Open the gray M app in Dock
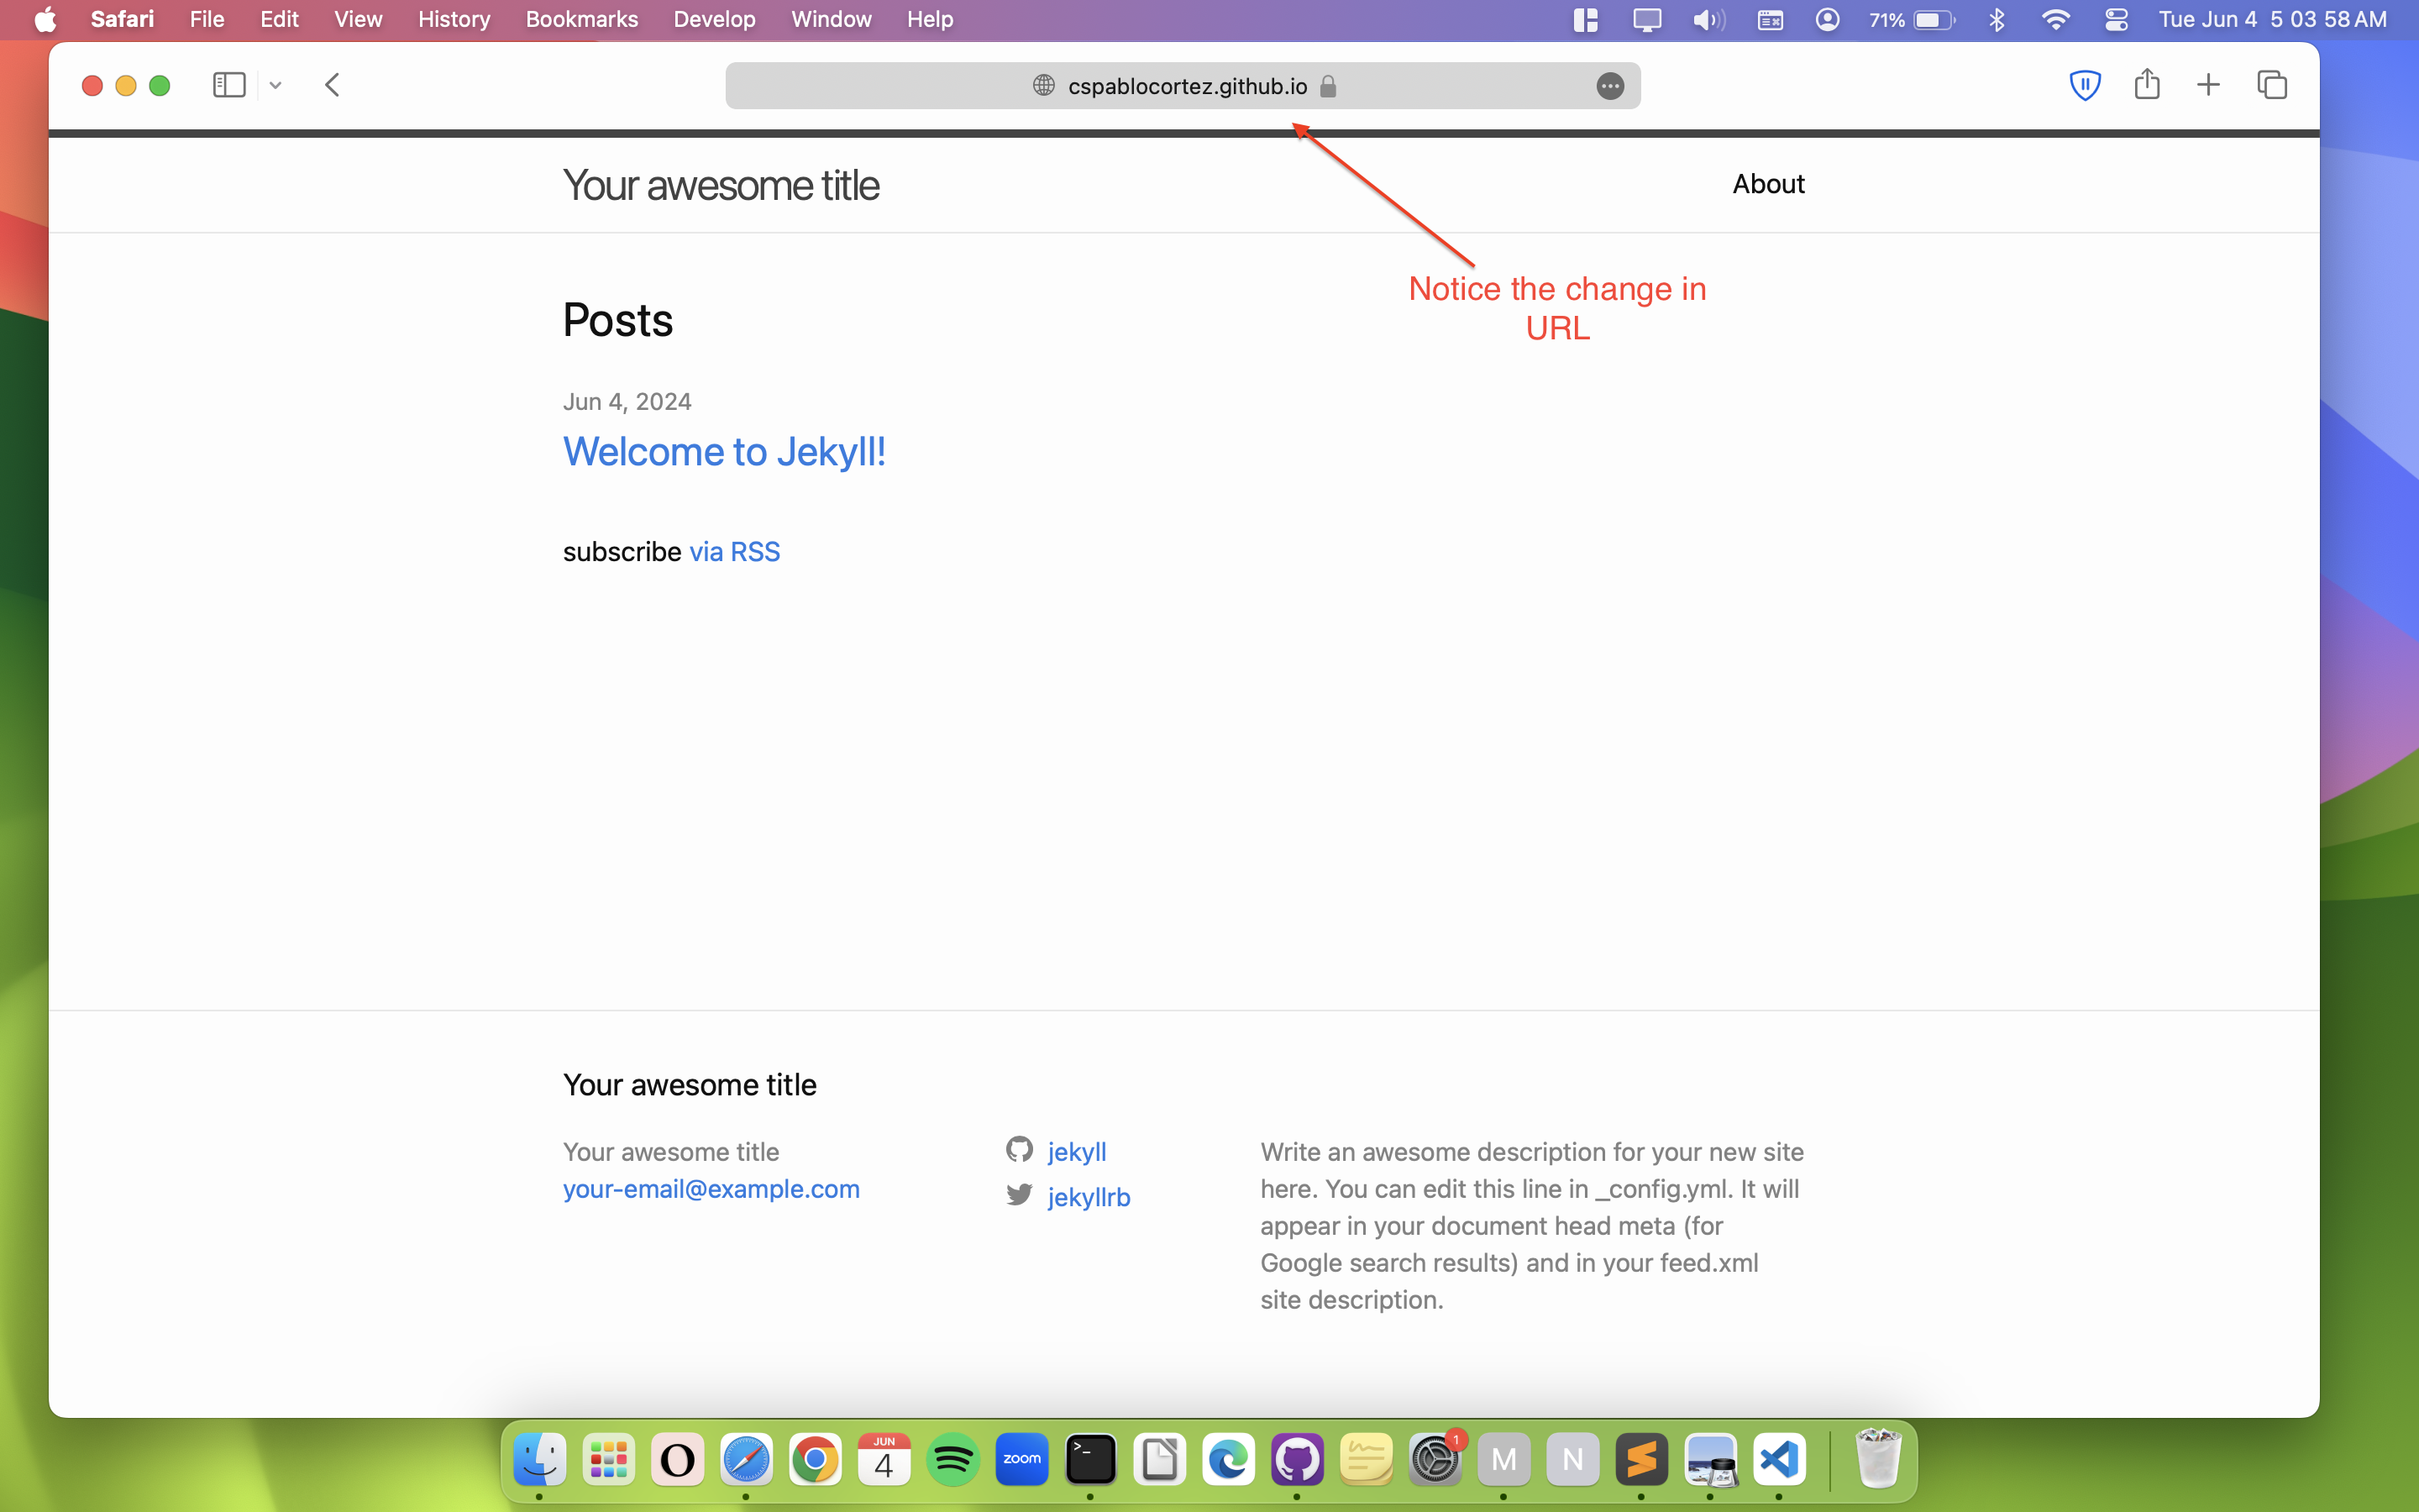Image resolution: width=2419 pixels, height=1512 pixels. (x=1504, y=1459)
